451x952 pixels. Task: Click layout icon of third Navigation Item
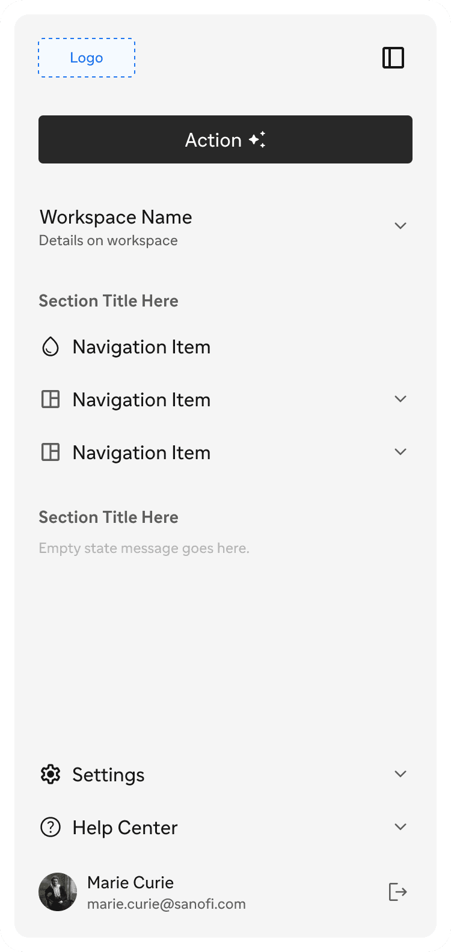[x=51, y=453]
